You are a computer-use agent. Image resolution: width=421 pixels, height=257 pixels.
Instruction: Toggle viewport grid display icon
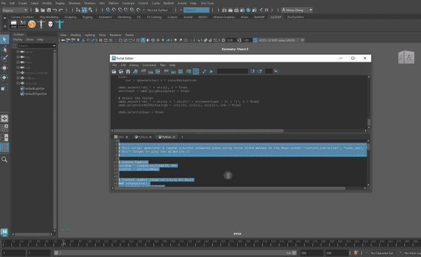pyautogui.click(x=100, y=40)
